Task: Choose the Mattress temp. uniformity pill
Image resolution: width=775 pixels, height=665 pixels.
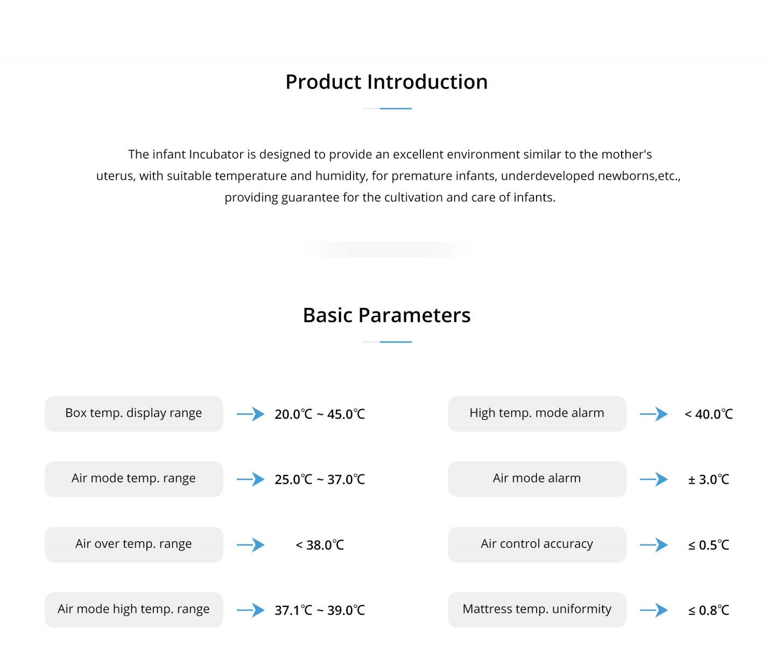Action: coord(537,610)
